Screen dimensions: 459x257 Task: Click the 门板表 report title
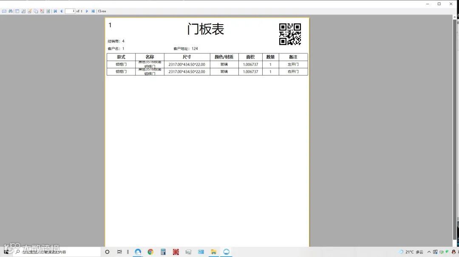click(x=206, y=29)
